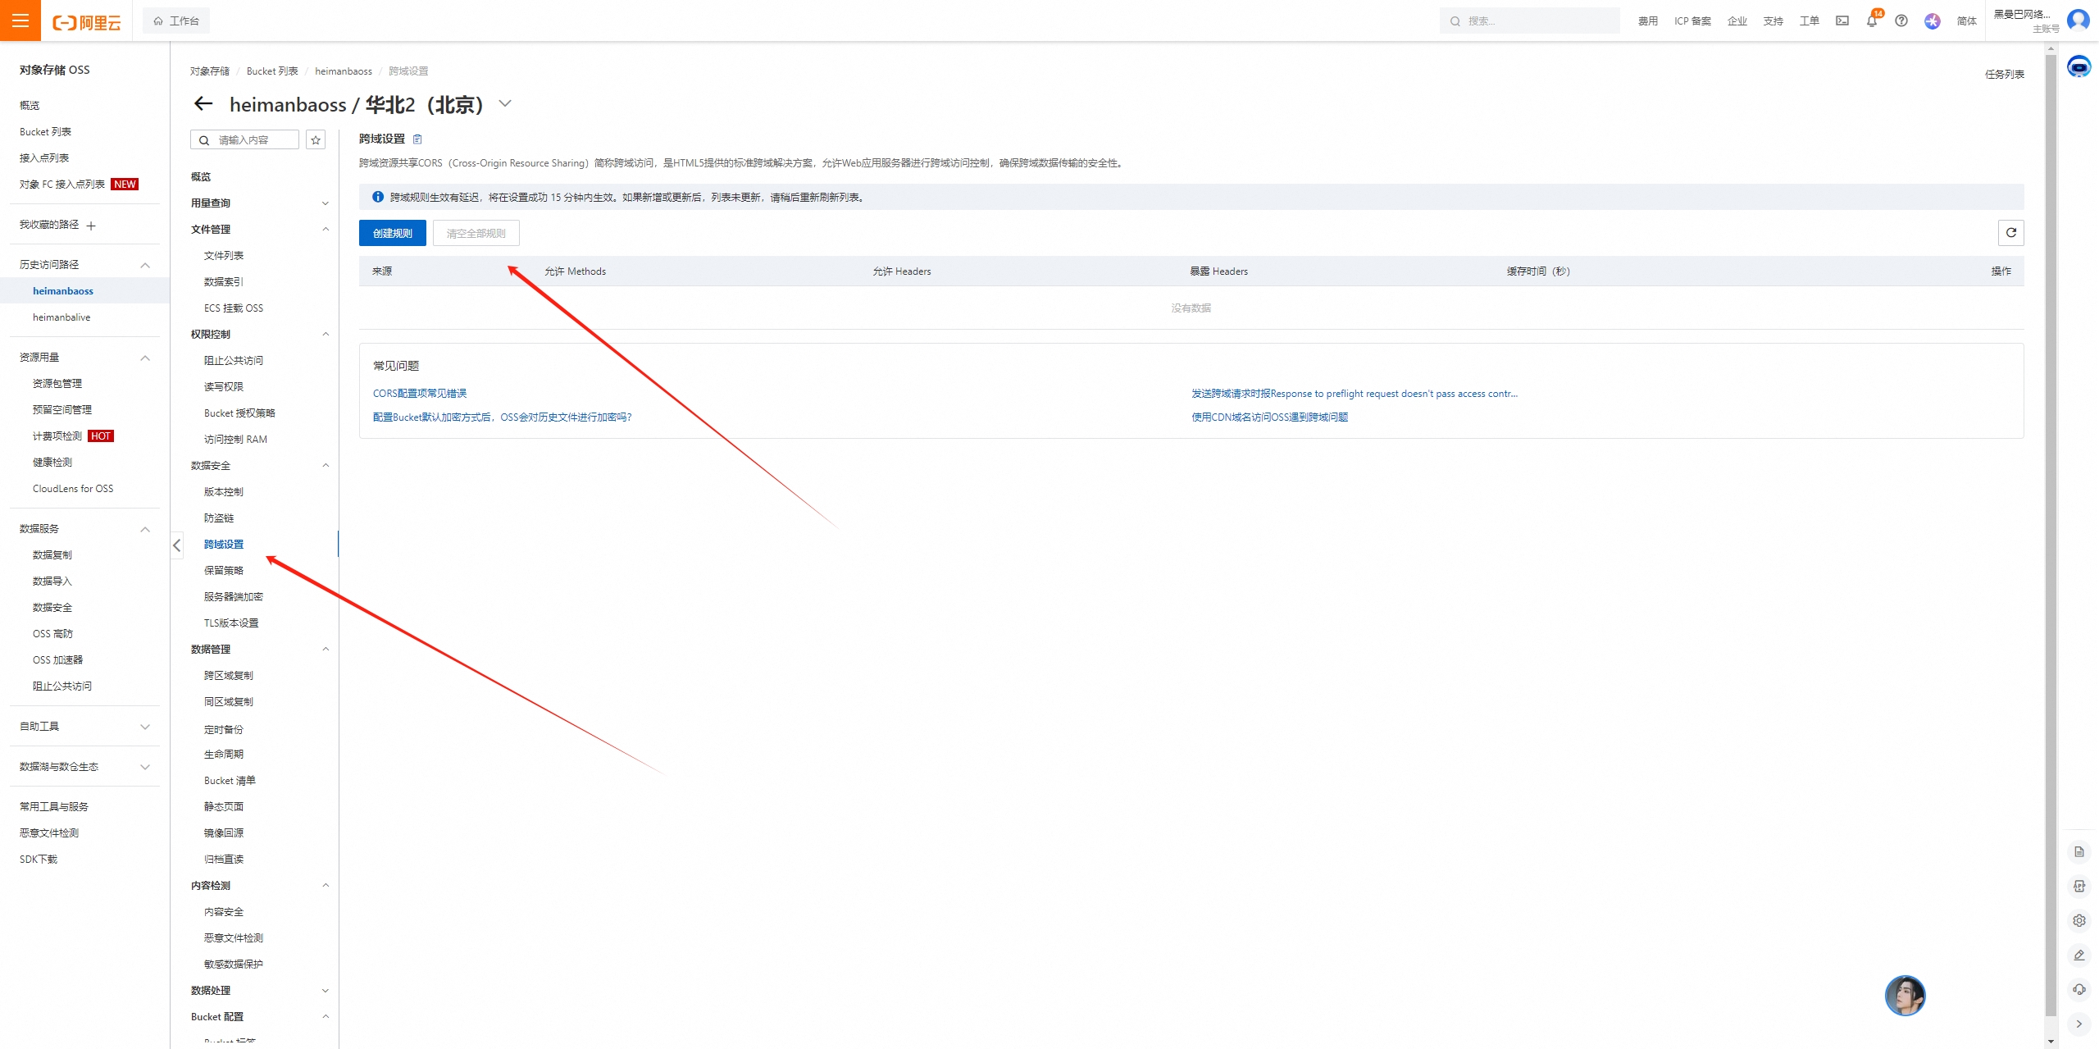The image size is (2099, 1049).
Task: Open the 文件列表 menu item
Action: (x=224, y=256)
